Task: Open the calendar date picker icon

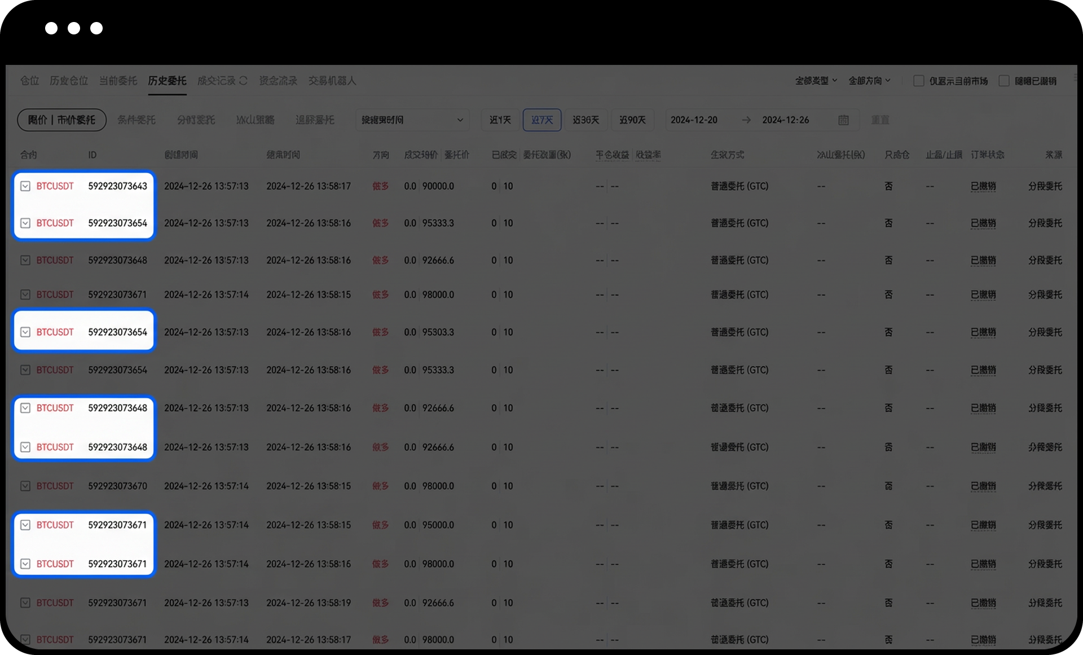Action: tap(843, 120)
